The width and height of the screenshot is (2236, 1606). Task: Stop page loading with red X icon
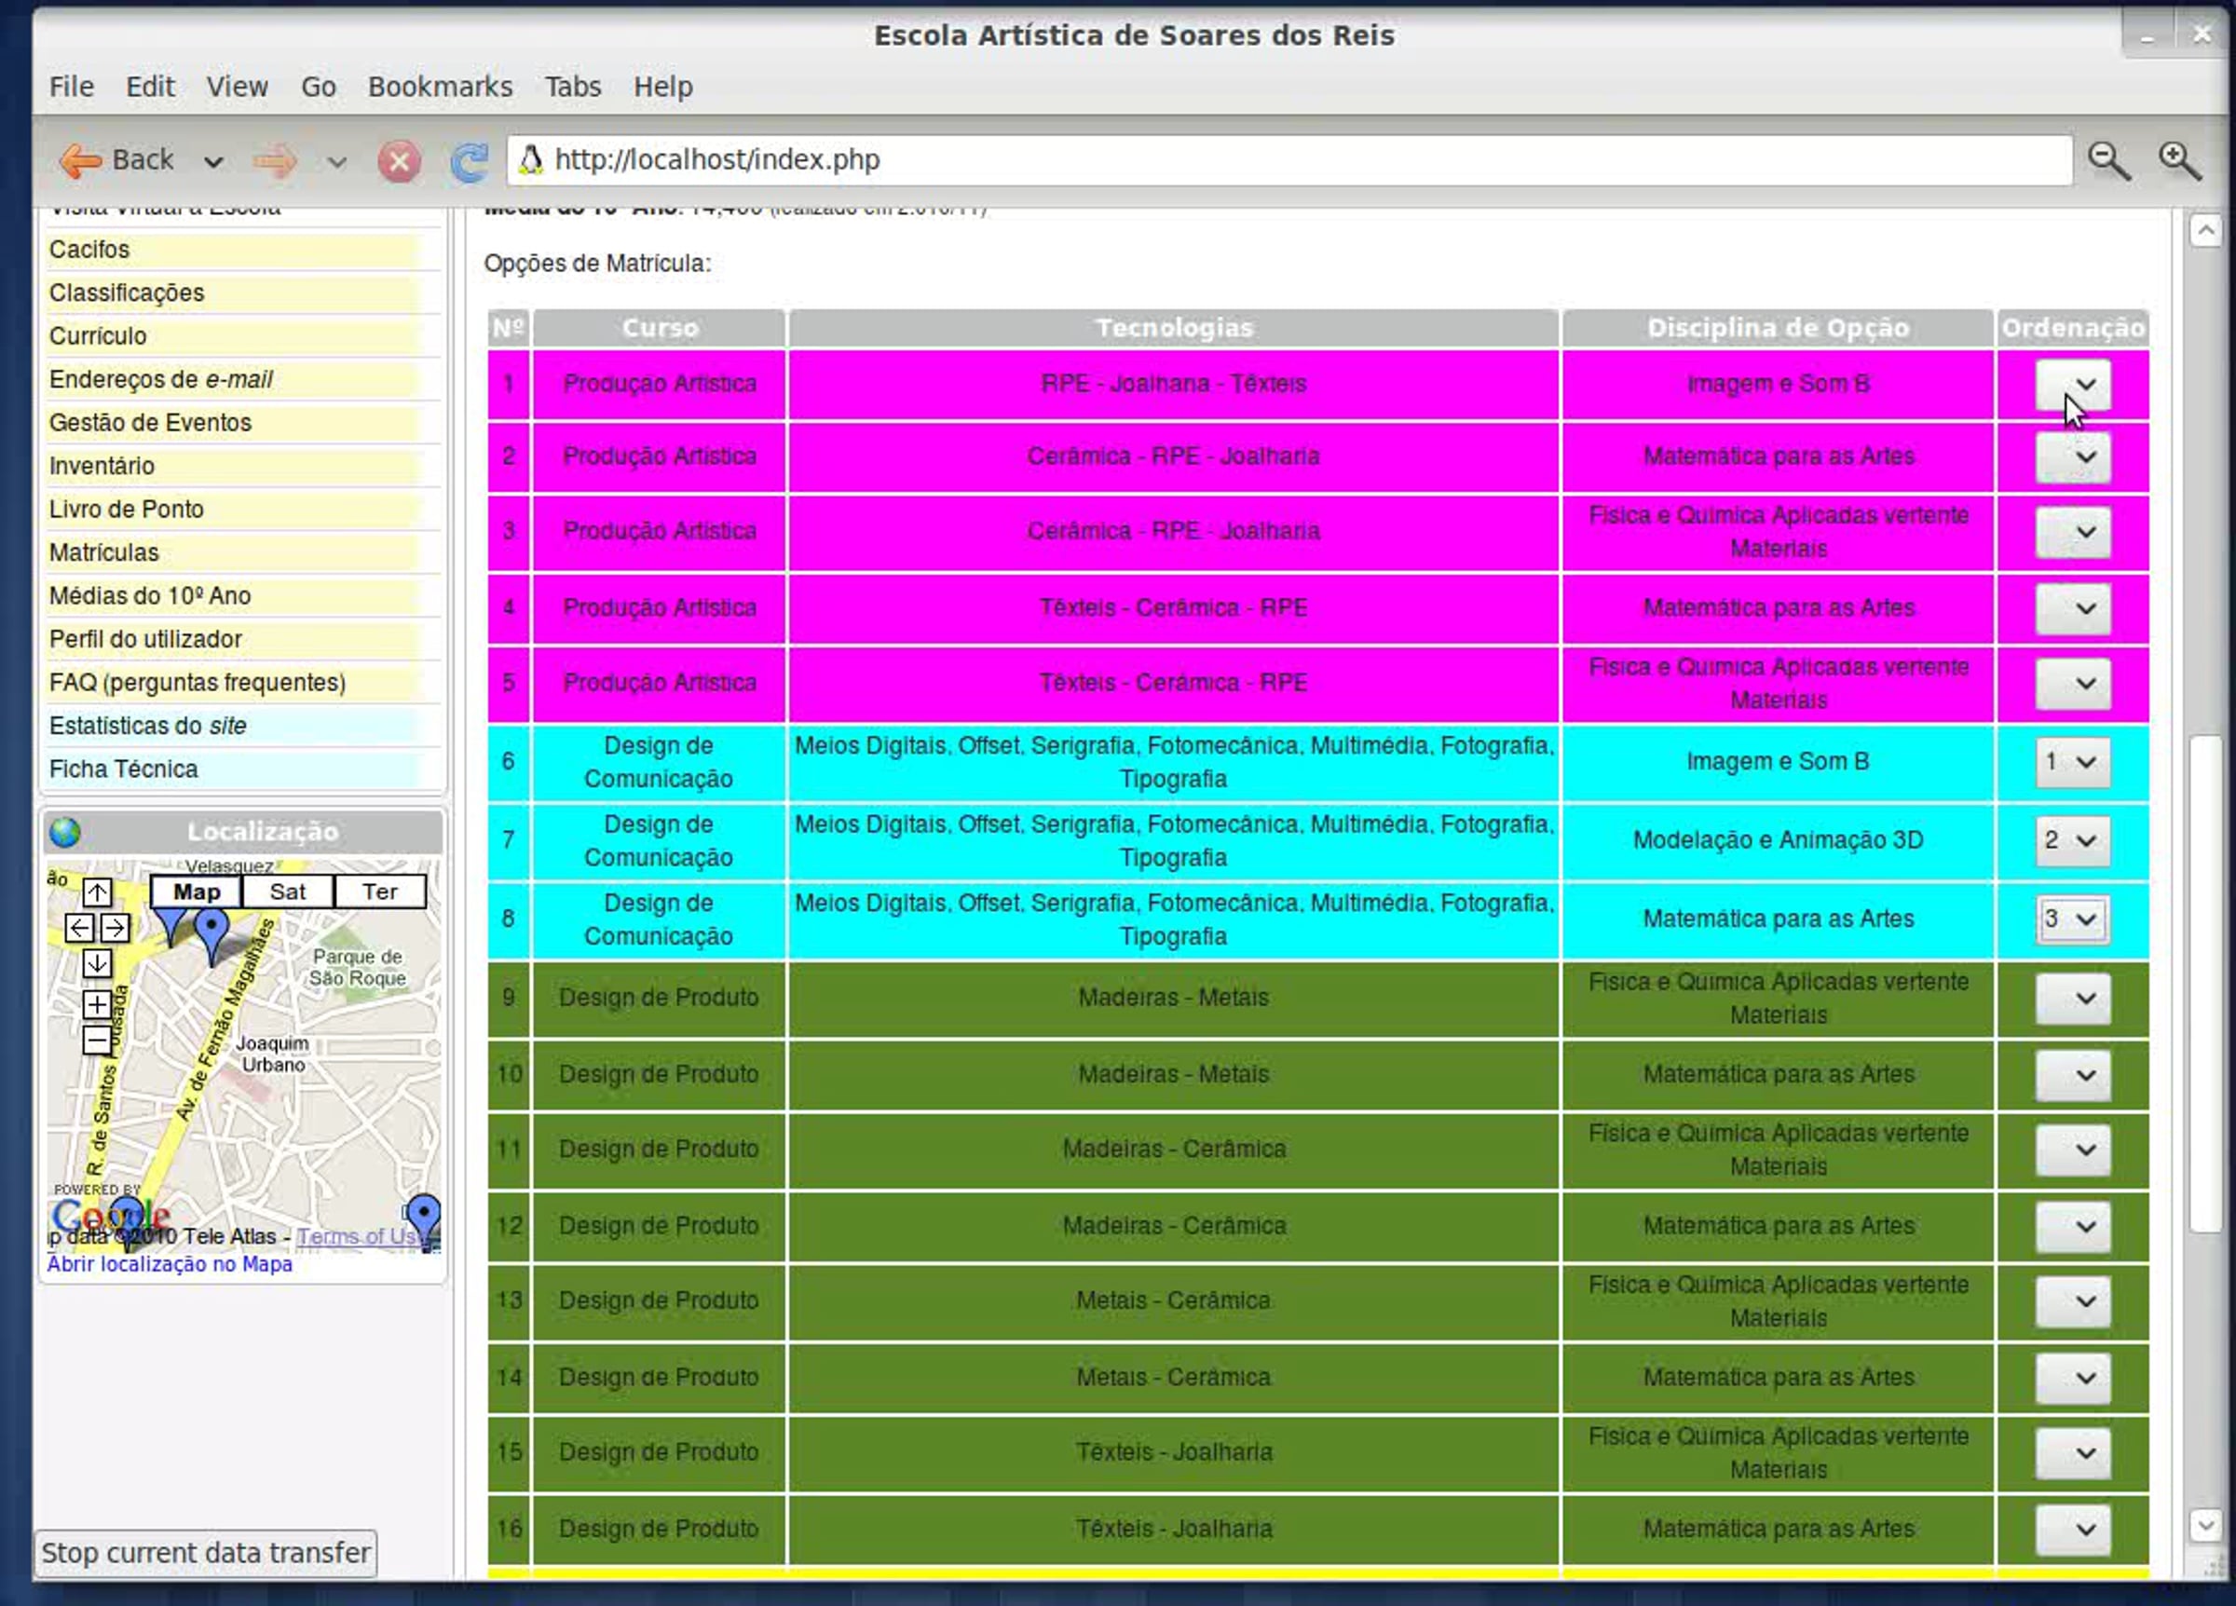click(400, 161)
